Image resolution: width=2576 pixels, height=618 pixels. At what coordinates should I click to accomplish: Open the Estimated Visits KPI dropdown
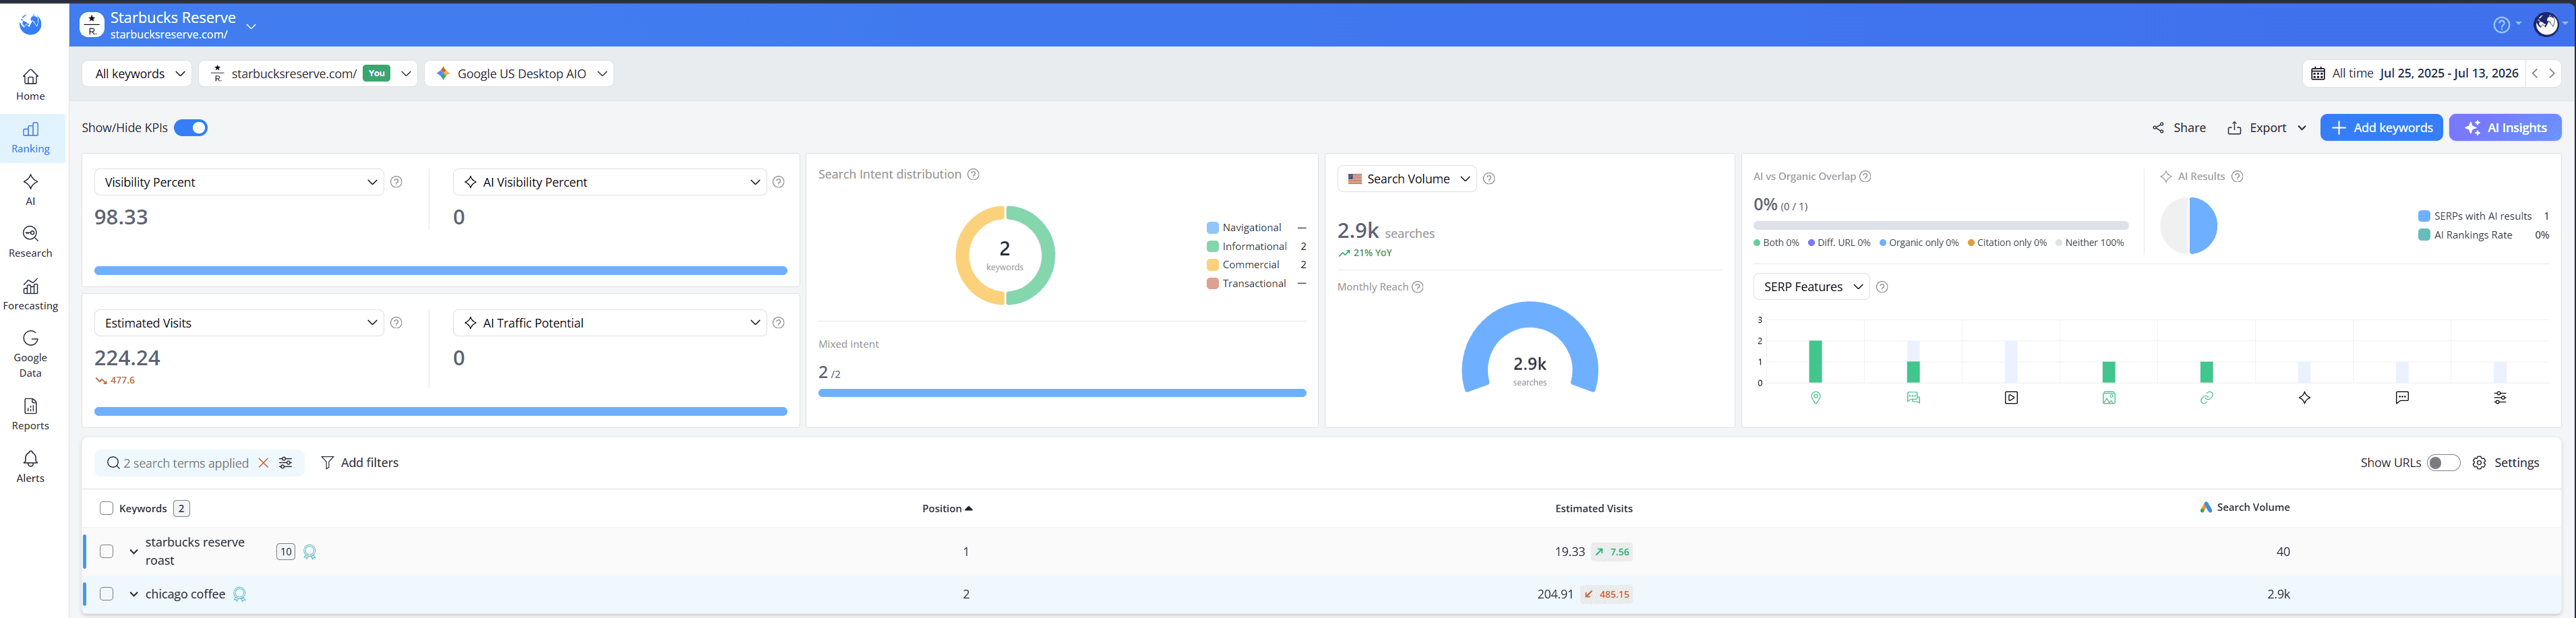click(239, 323)
